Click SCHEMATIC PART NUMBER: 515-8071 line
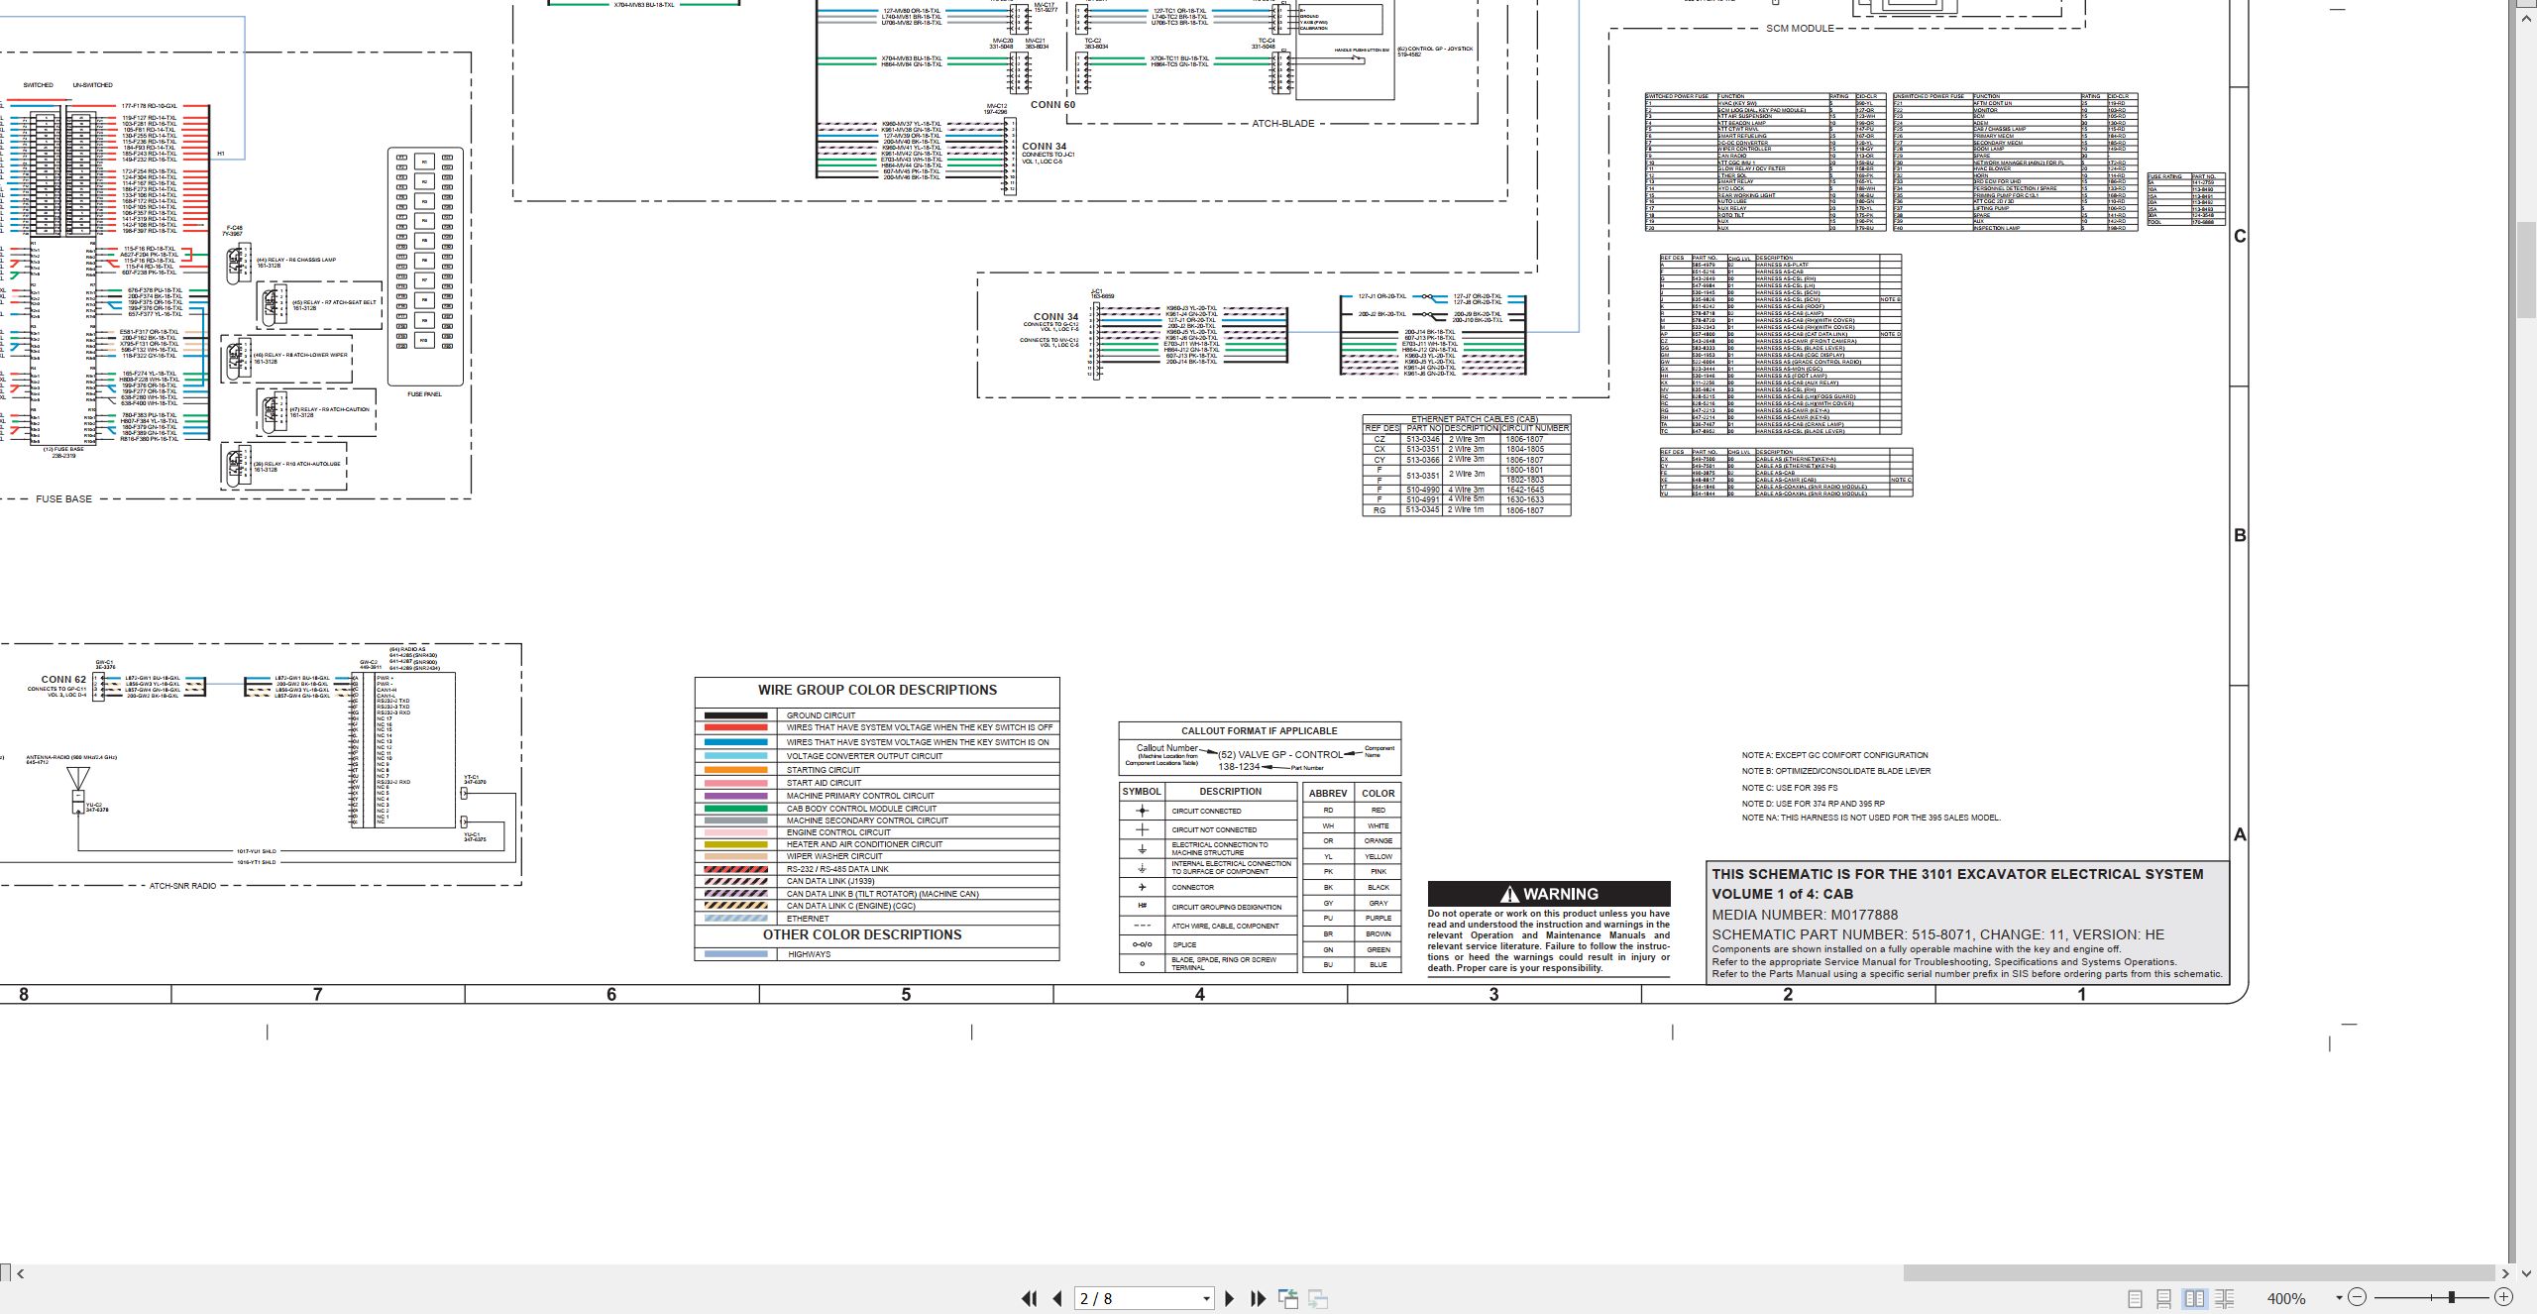The height and width of the screenshot is (1314, 2537). click(x=1938, y=934)
